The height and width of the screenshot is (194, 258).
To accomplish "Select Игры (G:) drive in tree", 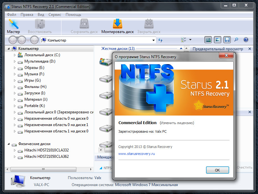I will click(x=33, y=80).
